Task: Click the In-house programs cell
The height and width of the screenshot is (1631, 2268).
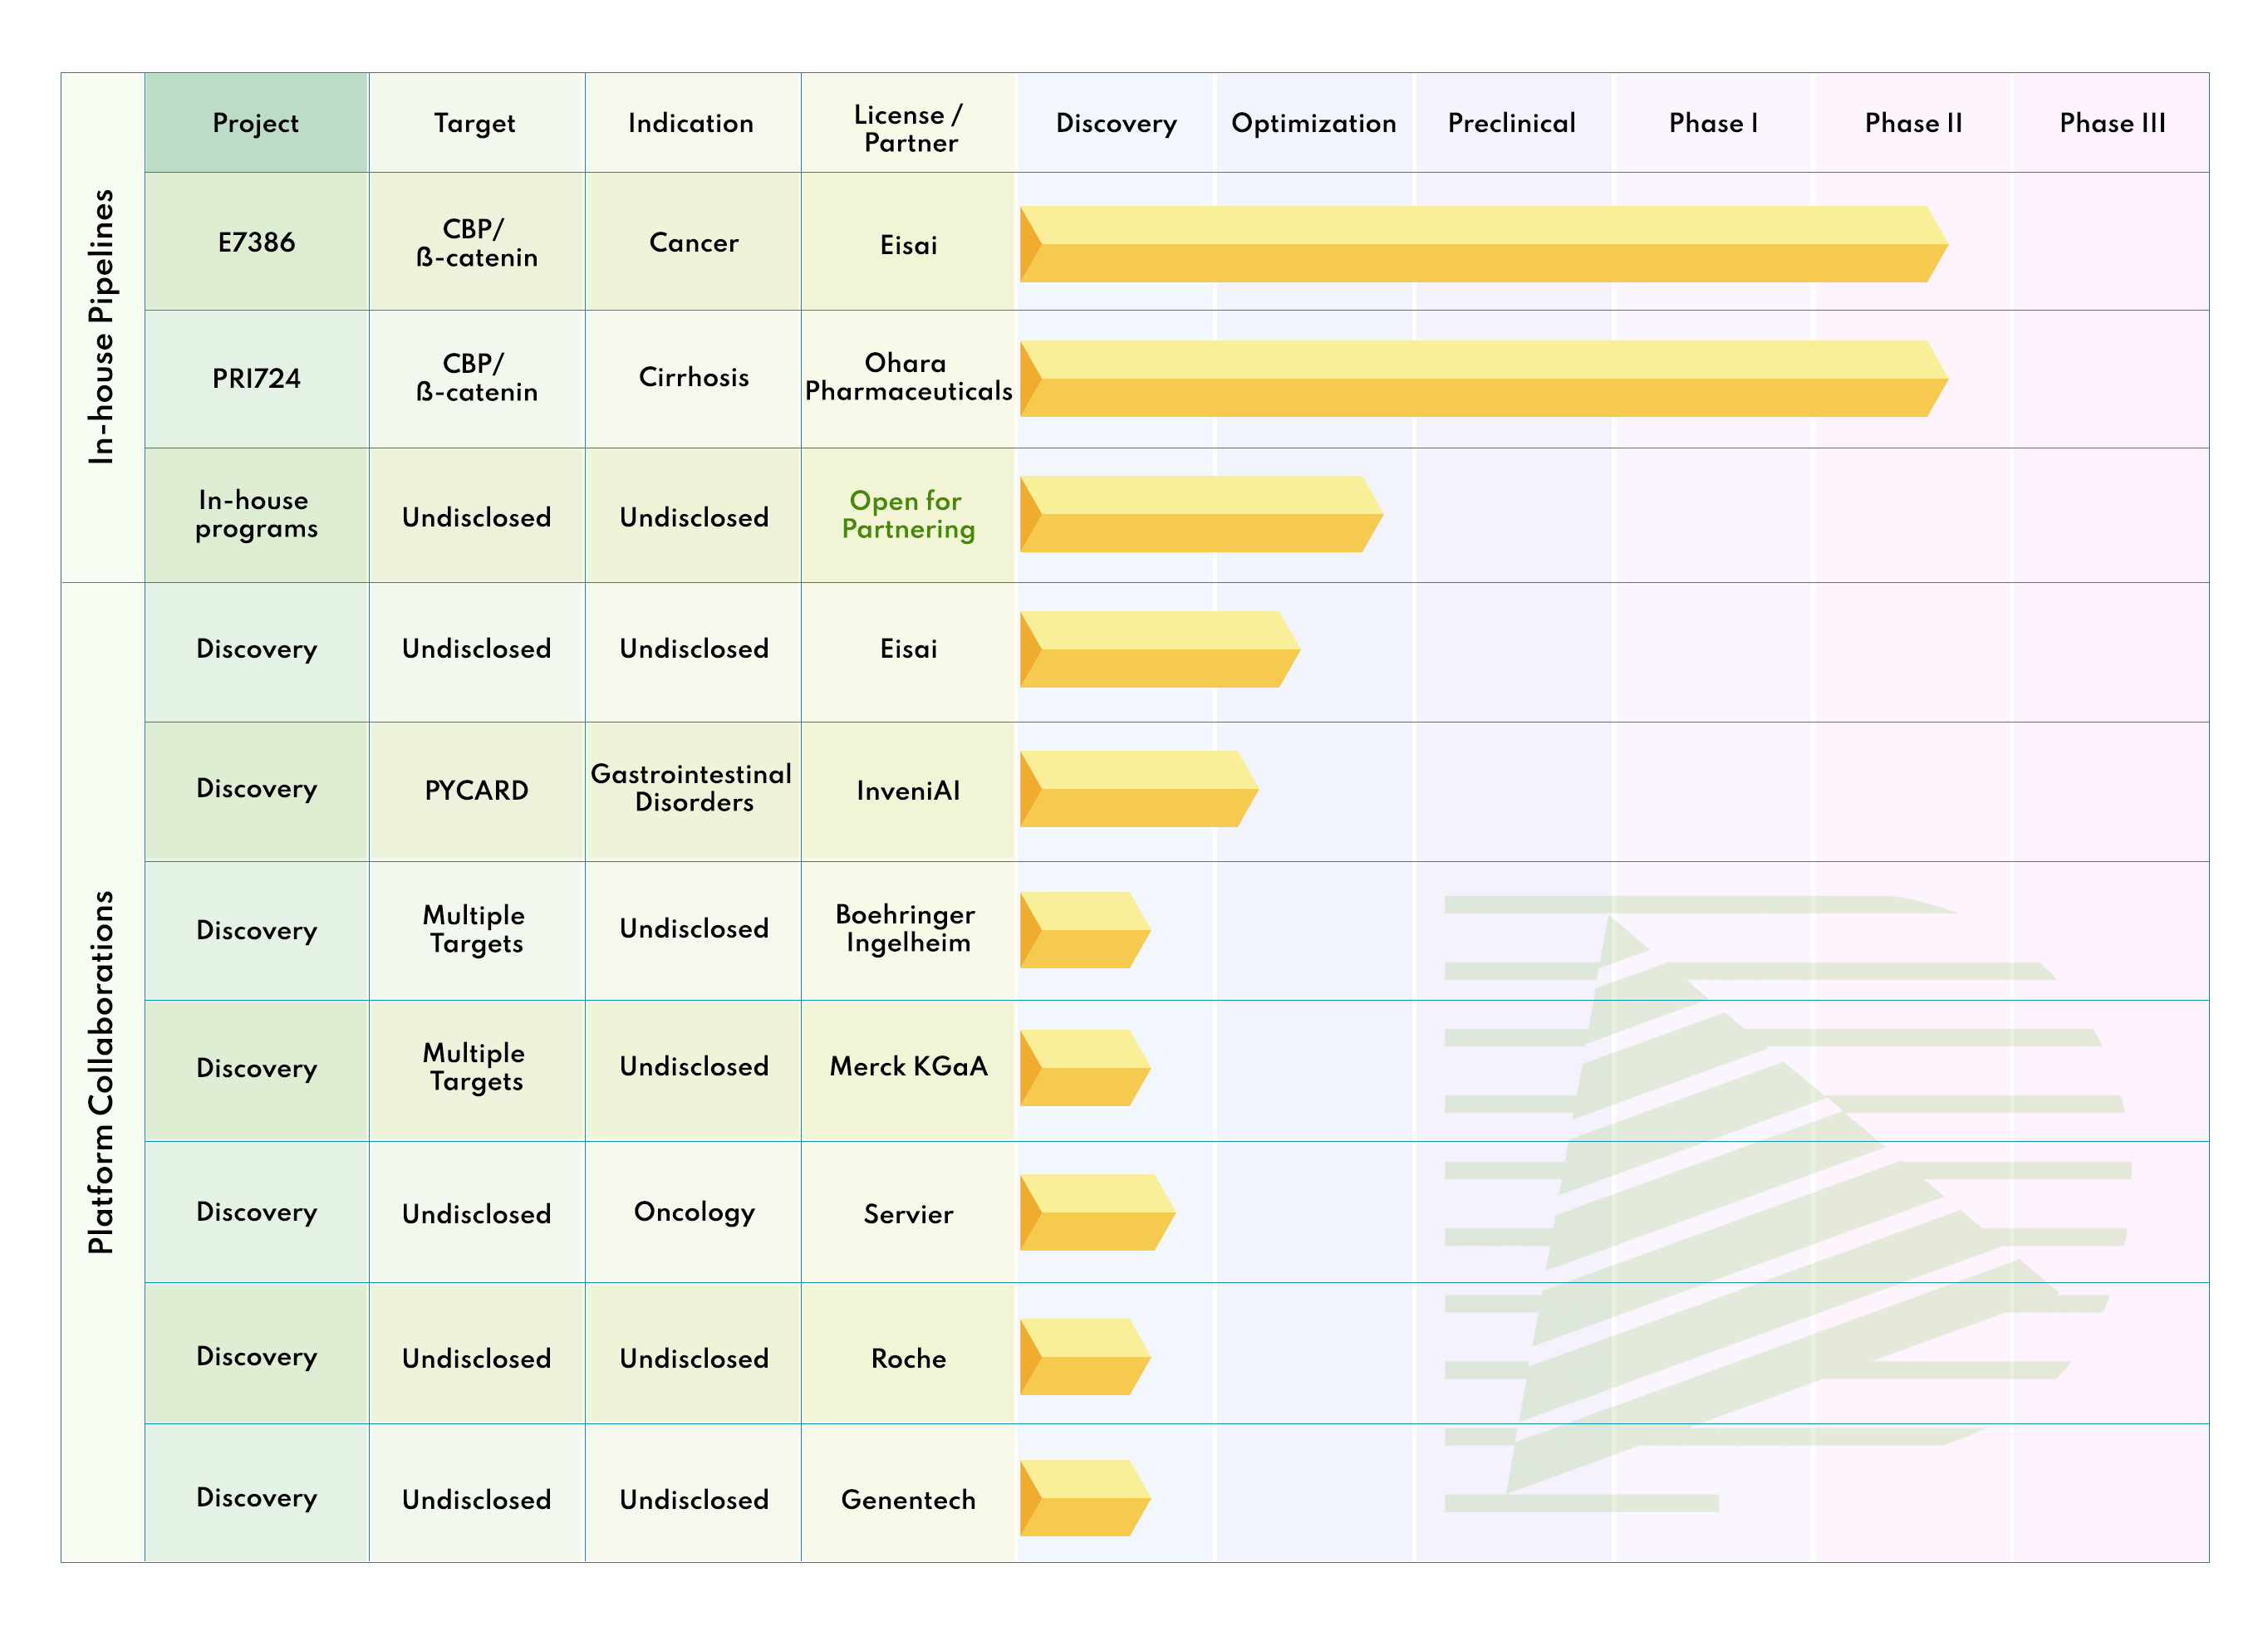Action: (x=256, y=514)
